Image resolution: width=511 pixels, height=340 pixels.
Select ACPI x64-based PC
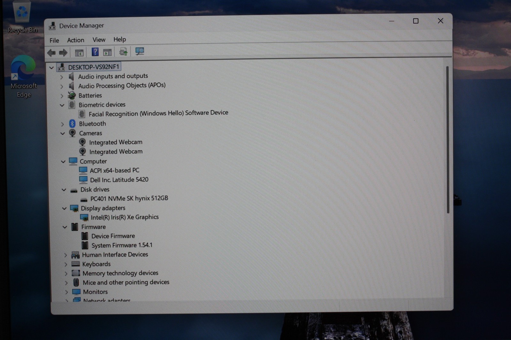tap(114, 171)
